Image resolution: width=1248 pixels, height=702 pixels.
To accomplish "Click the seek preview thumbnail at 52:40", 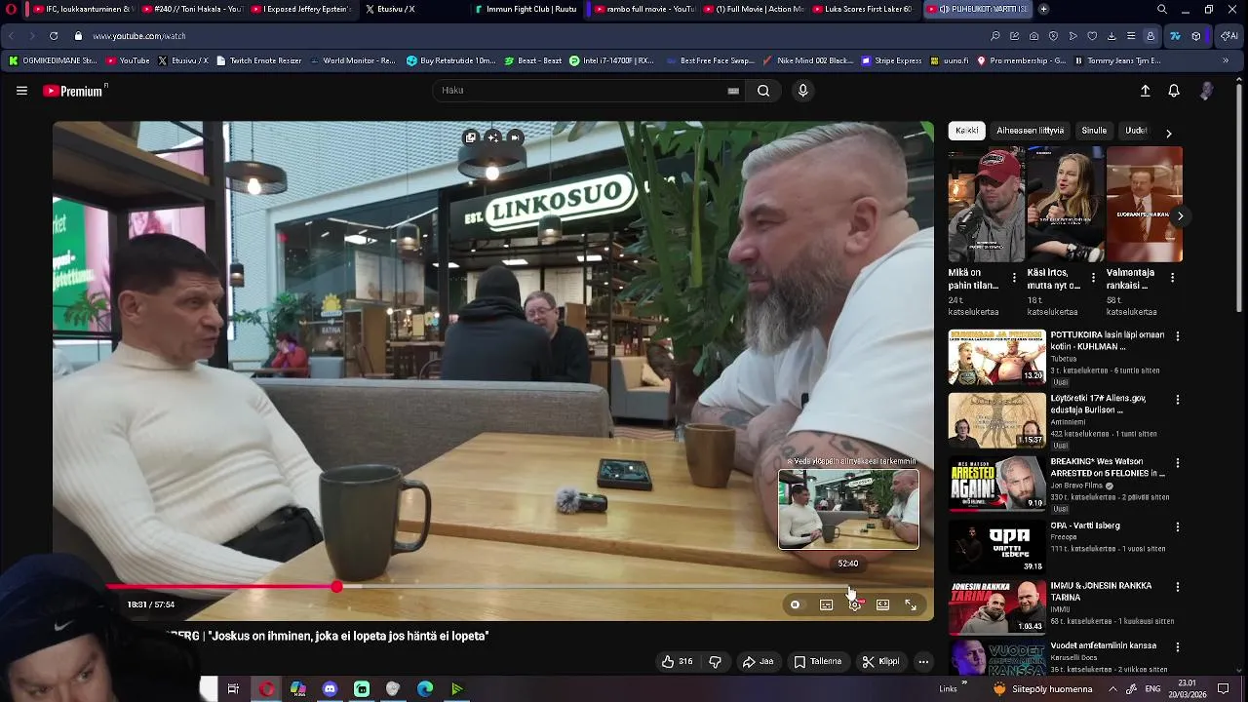I will pos(848,510).
